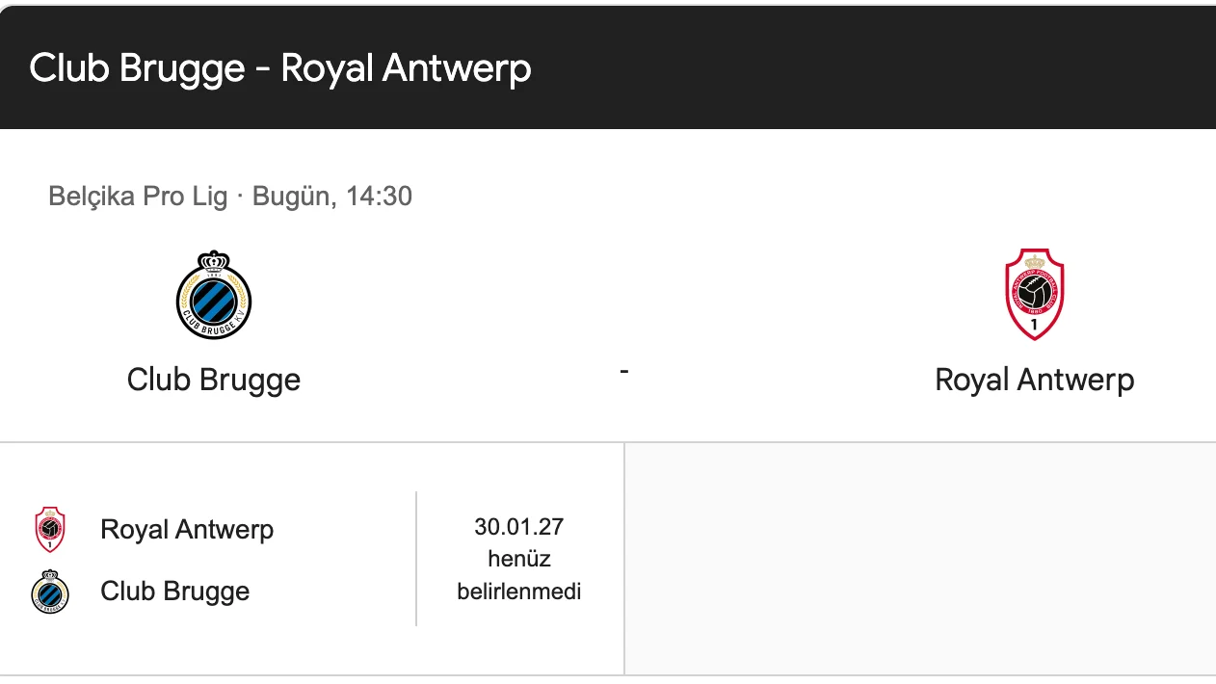Select the small Club Brugge crest in fixture row
The height and width of the screenshot is (684, 1216).
click(50, 592)
